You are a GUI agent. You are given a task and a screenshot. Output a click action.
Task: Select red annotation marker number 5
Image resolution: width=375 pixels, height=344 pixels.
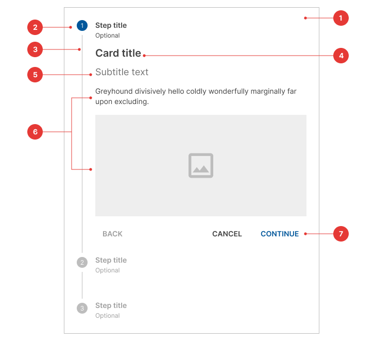(x=35, y=75)
